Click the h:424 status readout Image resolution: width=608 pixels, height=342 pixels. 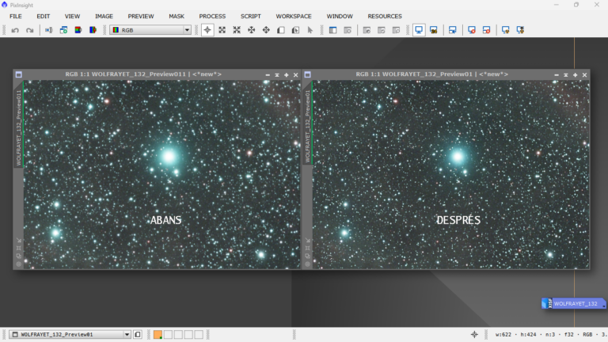529,334
